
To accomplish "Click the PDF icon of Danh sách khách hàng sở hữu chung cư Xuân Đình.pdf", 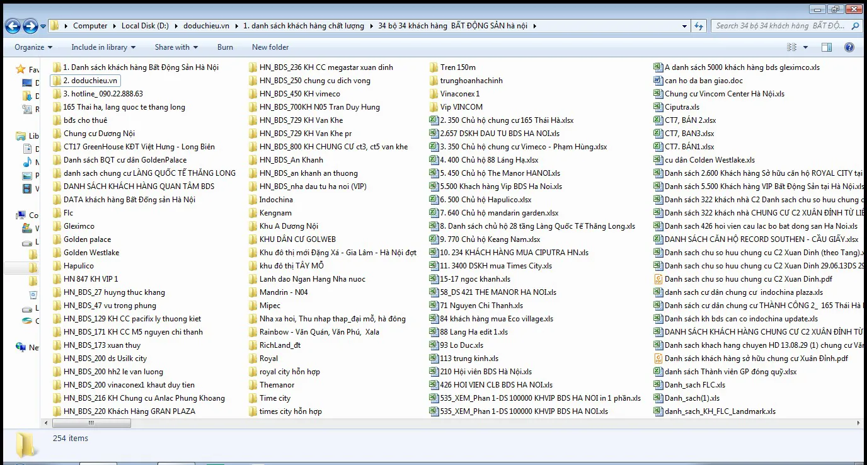I will click(x=658, y=359).
